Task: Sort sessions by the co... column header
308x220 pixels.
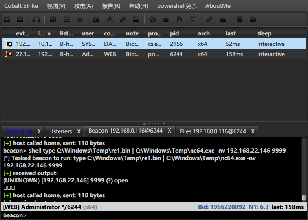Action: [111, 33]
